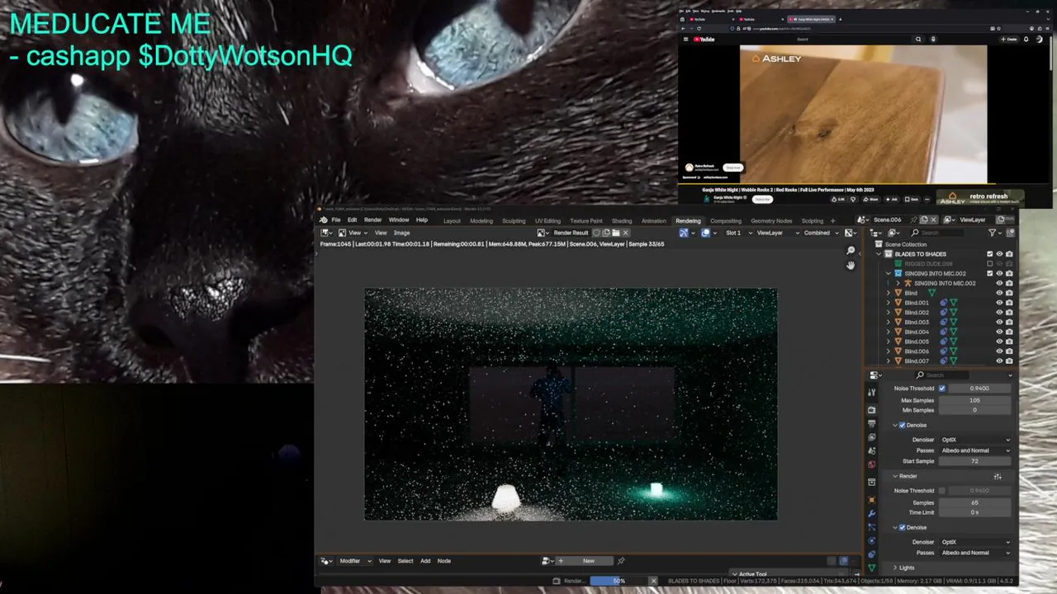Click the mesh data icon on Blind.003 row
The height and width of the screenshot is (594, 1057).
[x=953, y=322]
